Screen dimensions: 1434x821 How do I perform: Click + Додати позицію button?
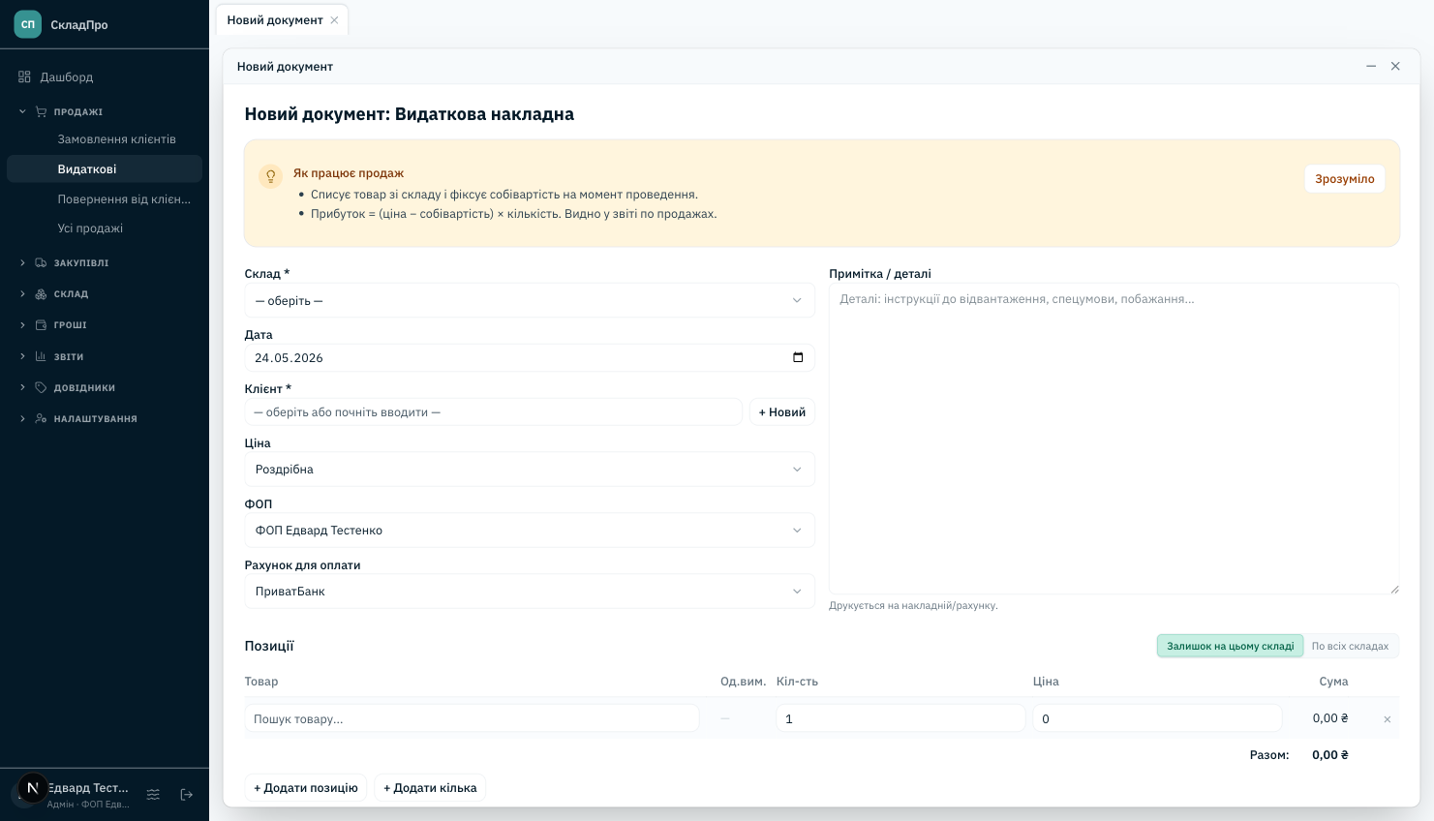(x=306, y=788)
